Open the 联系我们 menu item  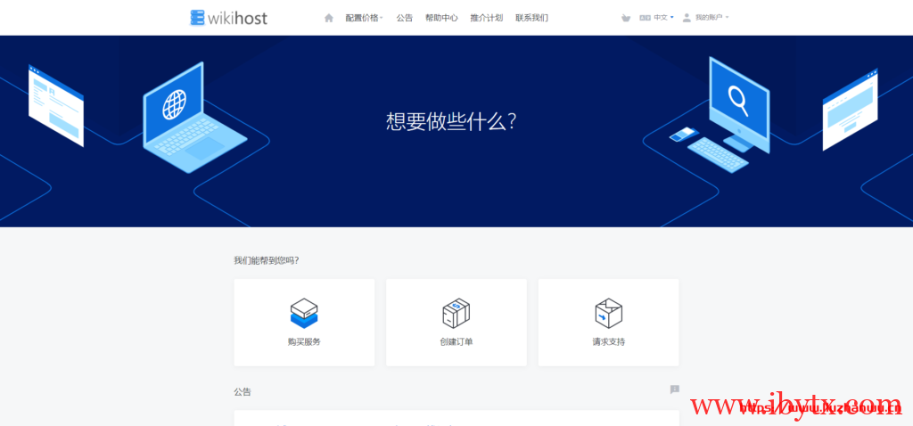(531, 18)
